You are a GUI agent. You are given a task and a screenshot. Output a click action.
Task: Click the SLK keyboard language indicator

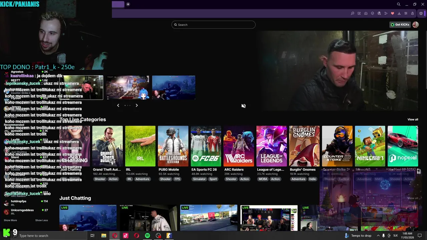395,236
